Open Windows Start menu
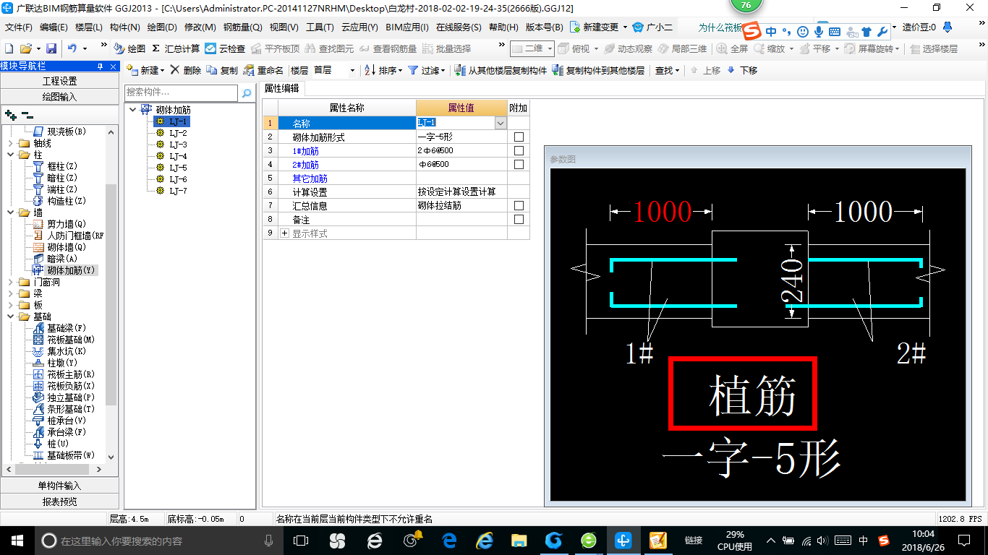The height and width of the screenshot is (555, 988). pos(16,540)
